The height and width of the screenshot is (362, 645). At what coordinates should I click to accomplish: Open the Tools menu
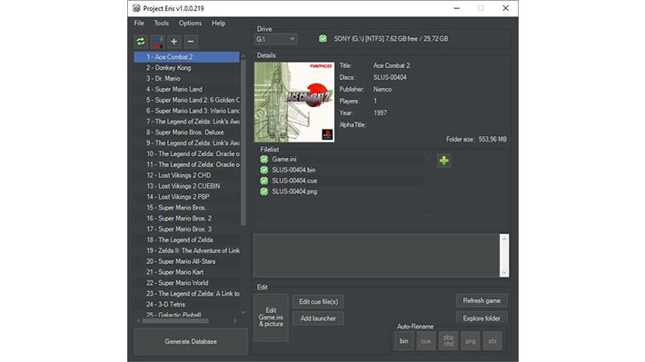click(x=162, y=23)
